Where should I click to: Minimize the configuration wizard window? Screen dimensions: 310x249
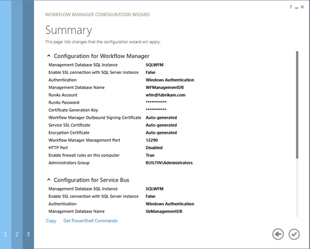click(x=297, y=7)
